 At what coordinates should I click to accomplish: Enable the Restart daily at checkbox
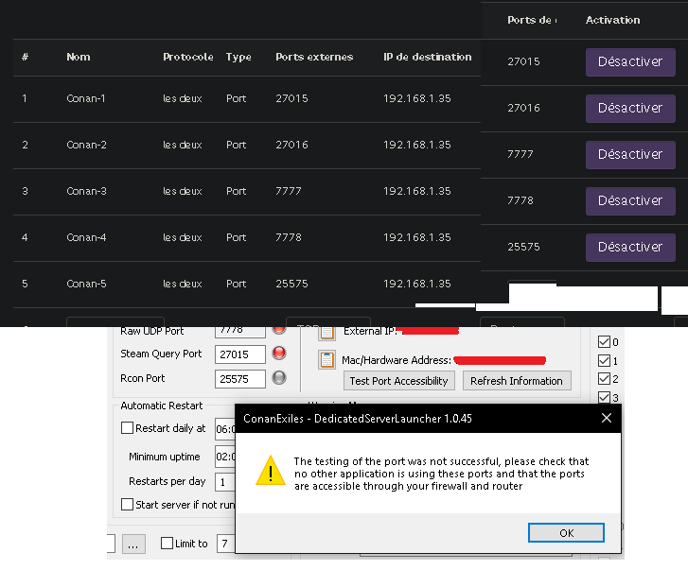point(128,428)
